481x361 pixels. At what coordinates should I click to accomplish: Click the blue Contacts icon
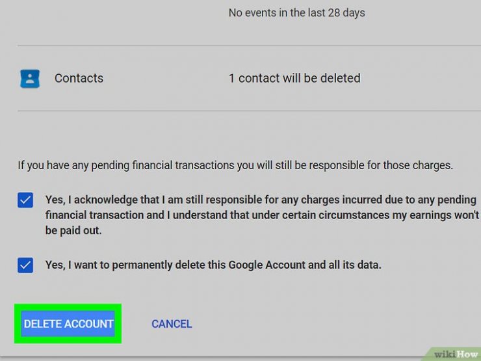[30, 79]
